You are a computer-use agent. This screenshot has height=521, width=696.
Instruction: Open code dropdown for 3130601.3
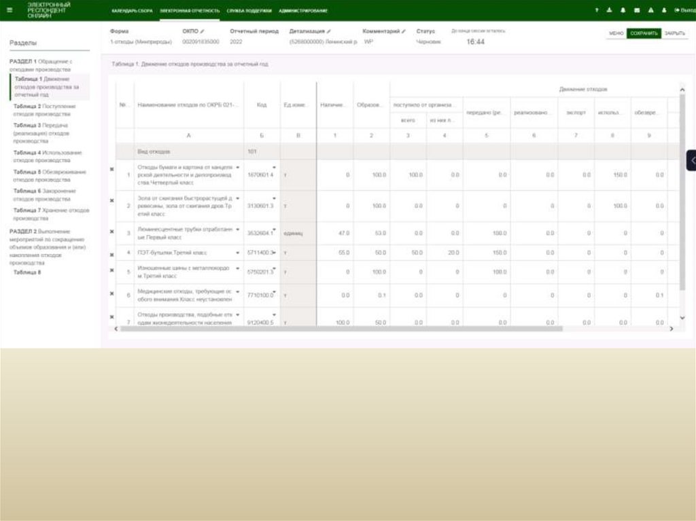(x=274, y=198)
